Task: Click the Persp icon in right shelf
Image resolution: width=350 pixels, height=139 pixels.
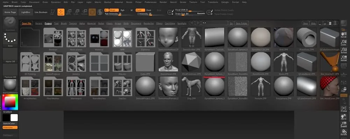Action: coord(344,66)
